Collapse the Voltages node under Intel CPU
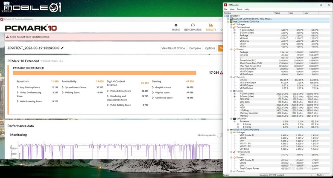The width and height of the screenshot is (333, 178). (x=231, y=24)
